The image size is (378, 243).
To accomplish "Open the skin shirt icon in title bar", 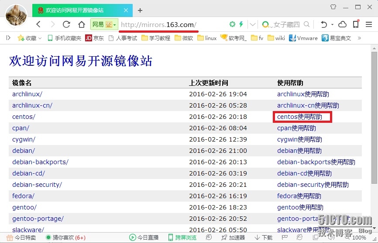I will click(x=333, y=7).
